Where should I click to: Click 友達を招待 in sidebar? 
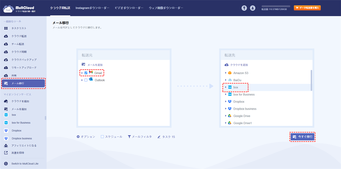pos(18,153)
